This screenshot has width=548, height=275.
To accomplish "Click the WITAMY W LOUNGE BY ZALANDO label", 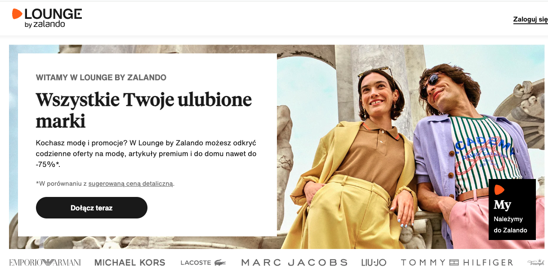I will [101, 78].
